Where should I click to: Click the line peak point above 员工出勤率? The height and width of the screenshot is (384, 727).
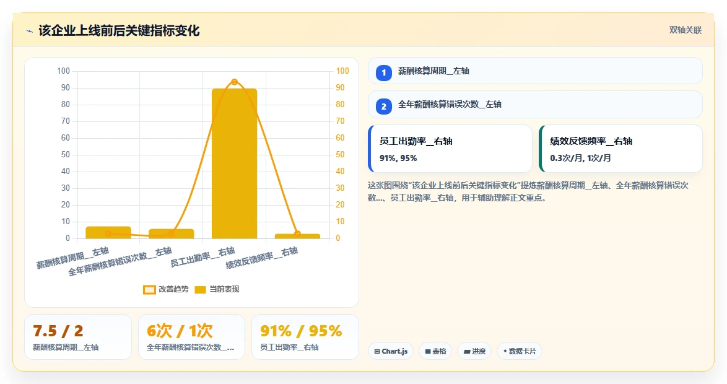coord(235,82)
